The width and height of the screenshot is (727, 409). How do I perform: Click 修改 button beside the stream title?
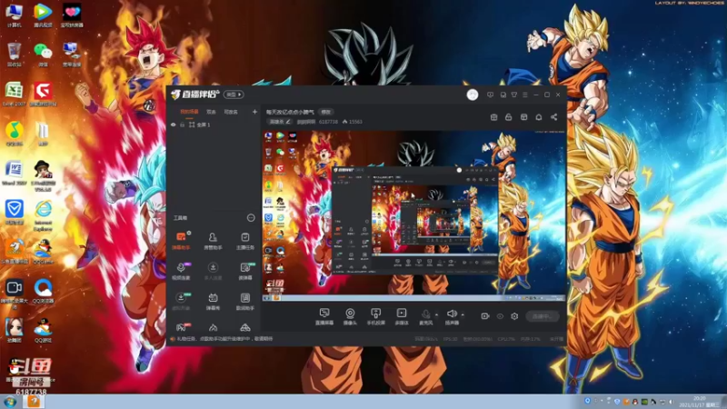tap(326, 112)
